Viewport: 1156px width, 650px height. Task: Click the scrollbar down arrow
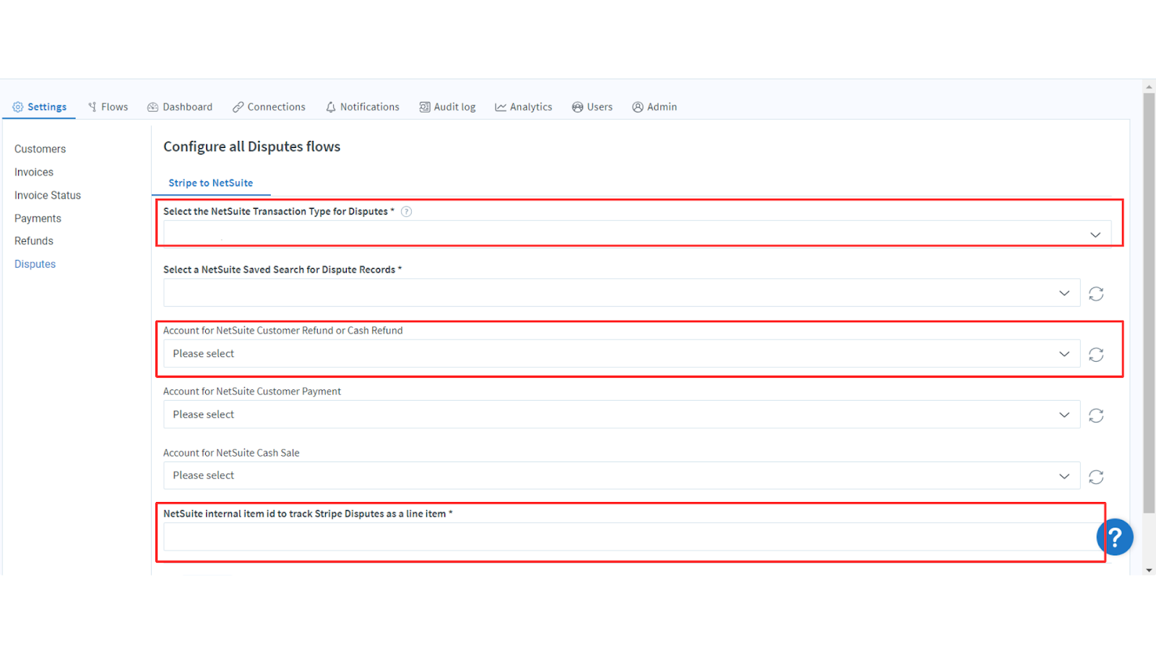[1149, 570]
